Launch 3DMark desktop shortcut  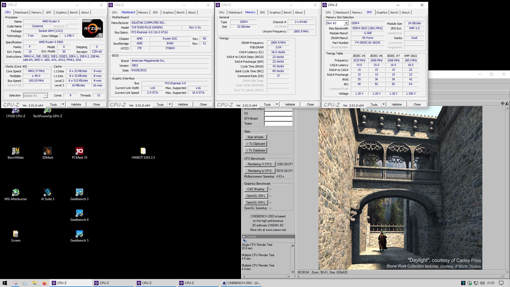48,153
